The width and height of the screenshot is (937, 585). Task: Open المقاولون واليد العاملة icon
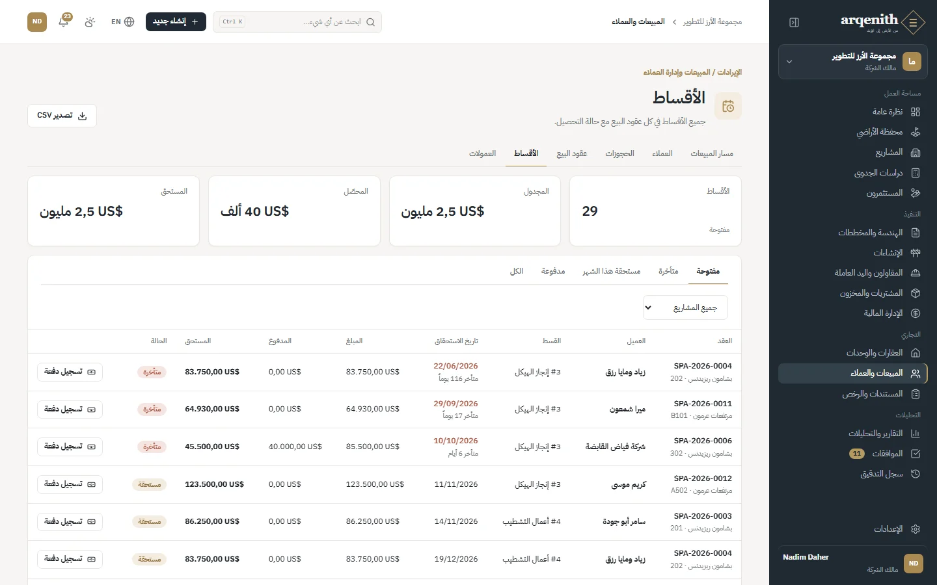click(x=916, y=273)
